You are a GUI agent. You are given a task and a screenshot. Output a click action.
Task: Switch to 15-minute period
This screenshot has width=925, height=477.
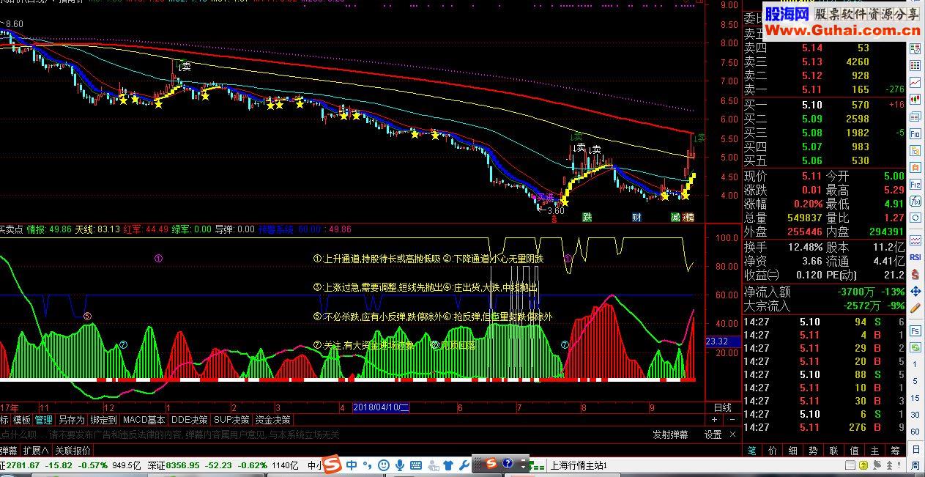point(915,398)
